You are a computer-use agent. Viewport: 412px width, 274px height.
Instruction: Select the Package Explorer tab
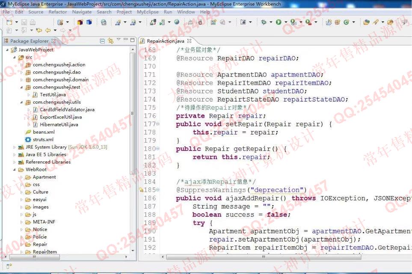(x=29, y=41)
